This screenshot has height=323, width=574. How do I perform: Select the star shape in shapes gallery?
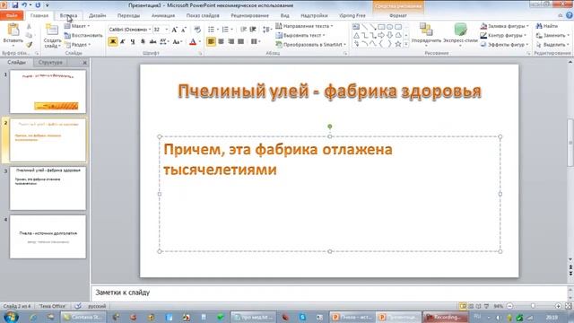click(398, 44)
